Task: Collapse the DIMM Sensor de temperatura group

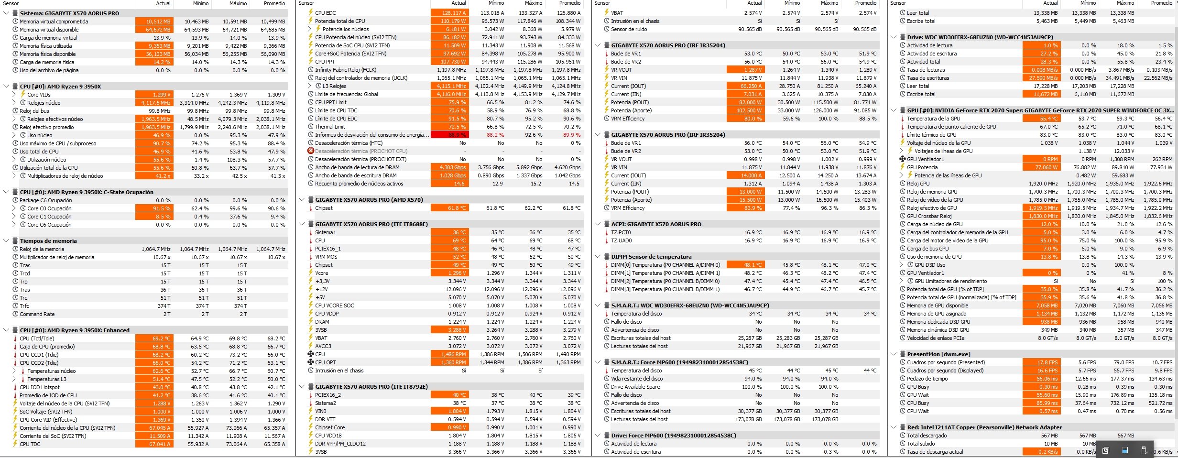Action: click(x=598, y=257)
